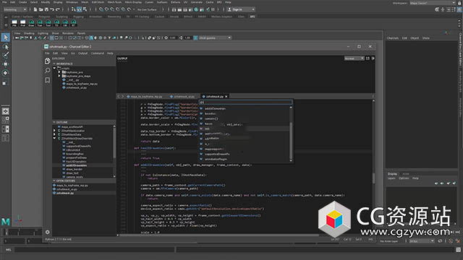Click render current frame icon in status line
This screenshot has height=260, width=463.
[x=179, y=9]
